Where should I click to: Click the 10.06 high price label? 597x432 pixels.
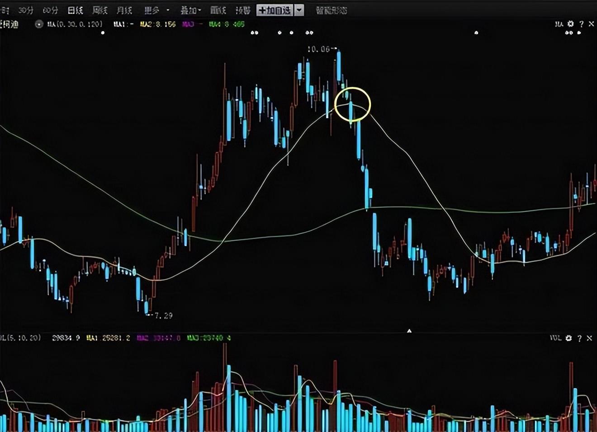pyautogui.click(x=318, y=49)
